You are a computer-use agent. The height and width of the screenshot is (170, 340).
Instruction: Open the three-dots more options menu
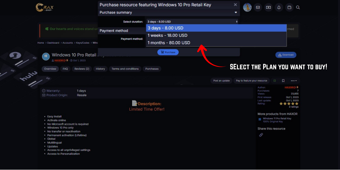(294, 81)
